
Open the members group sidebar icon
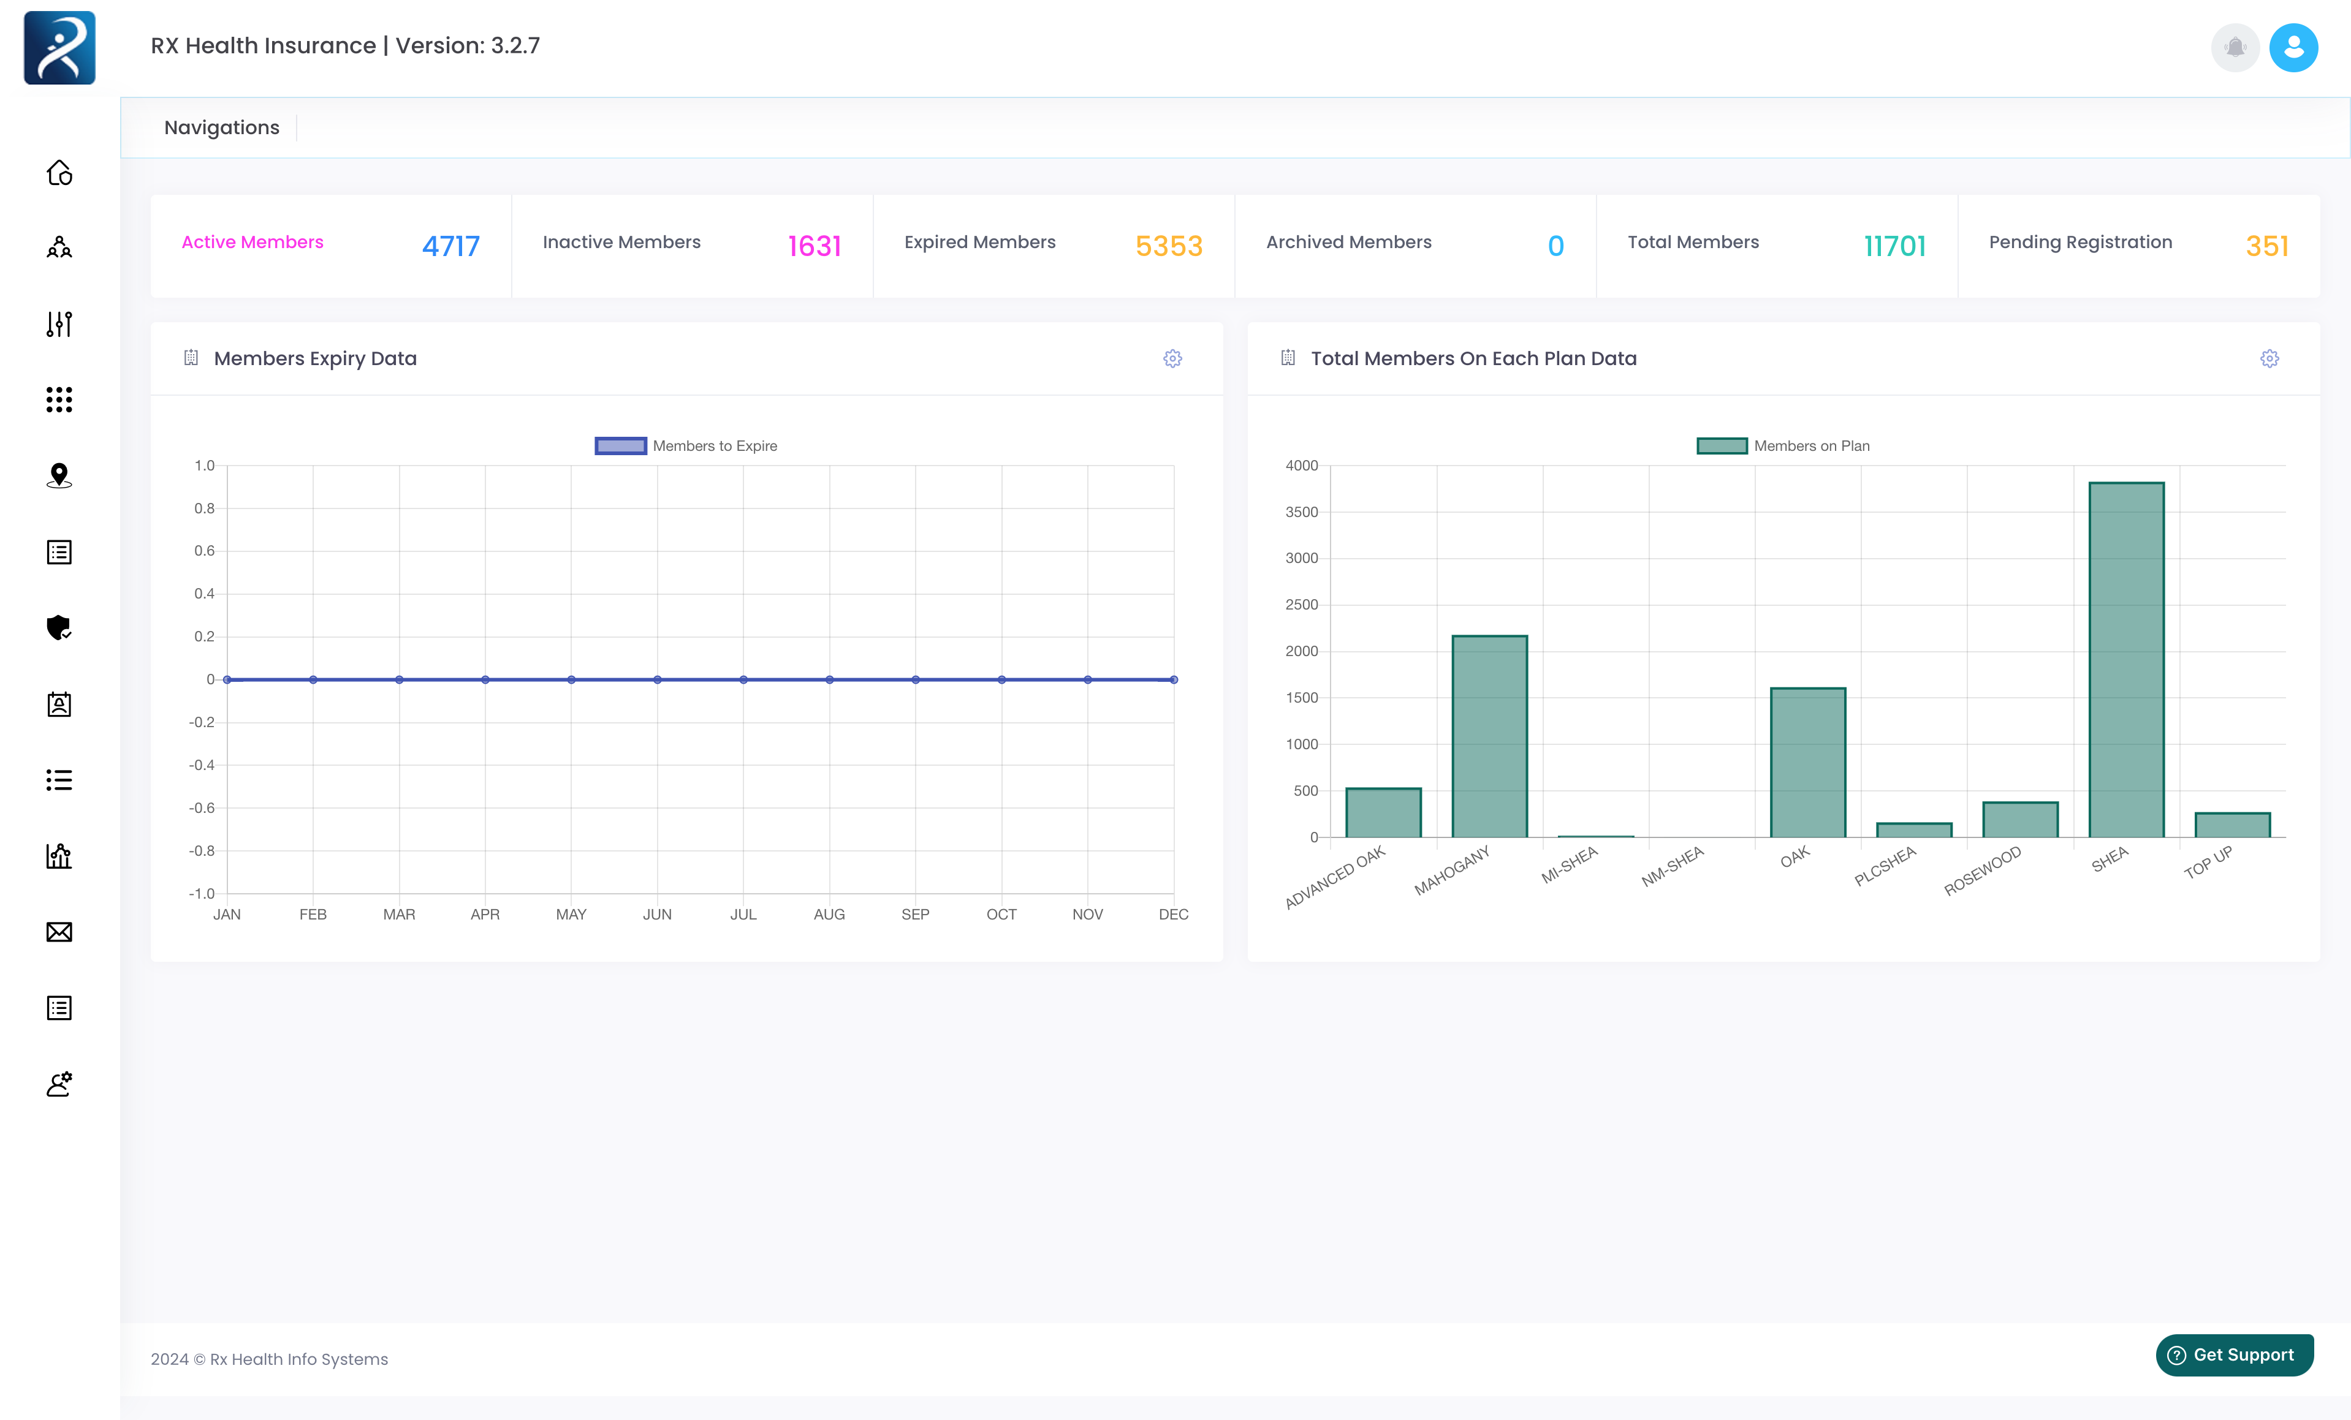tap(59, 248)
